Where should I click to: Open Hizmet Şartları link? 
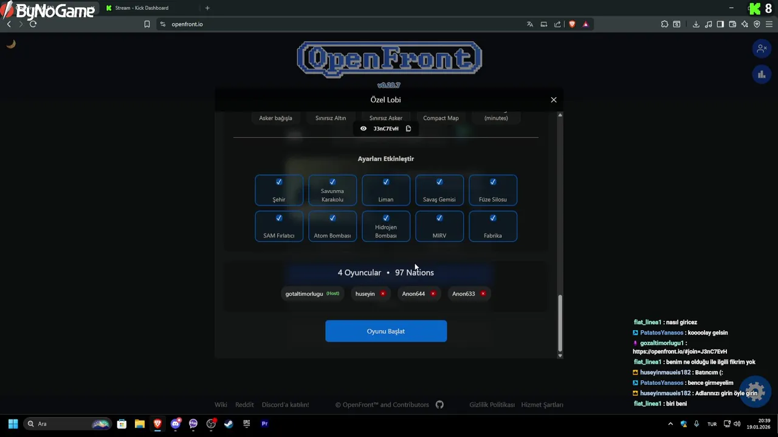[x=542, y=405]
